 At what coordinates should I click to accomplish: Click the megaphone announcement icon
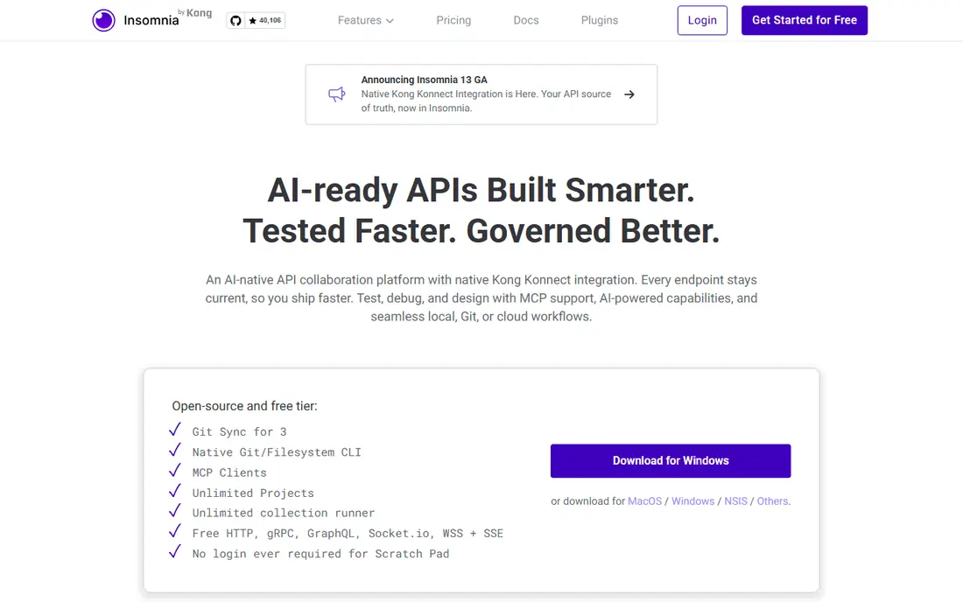tap(336, 94)
